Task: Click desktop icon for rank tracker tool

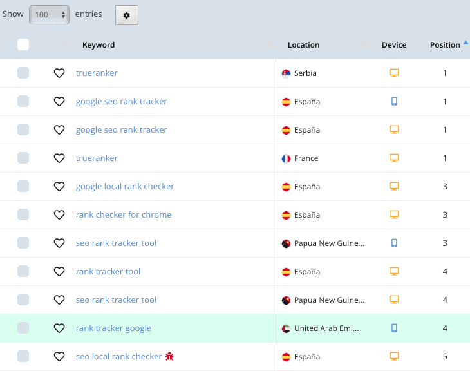Action: (x=394, y=271)
